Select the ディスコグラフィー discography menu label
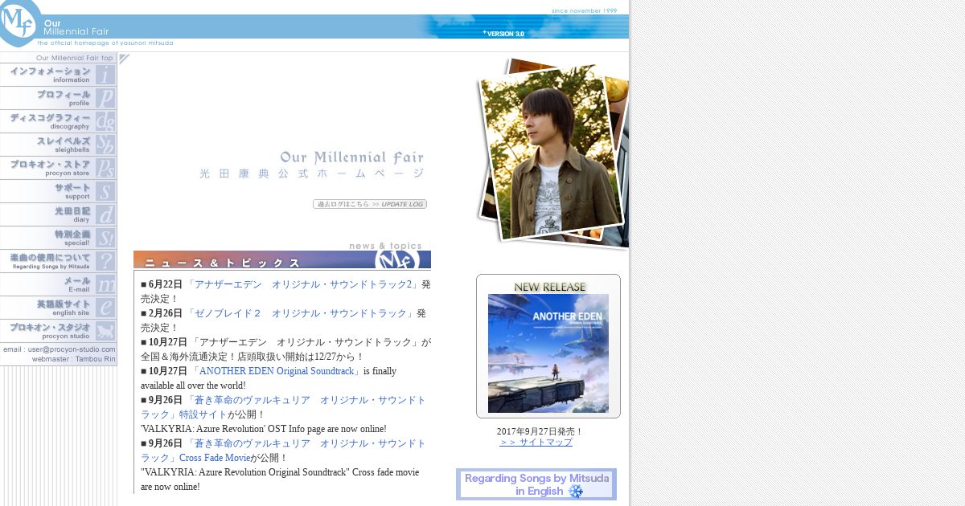The height and width of the screenshot is (506, 965). (x=50, y=121)
